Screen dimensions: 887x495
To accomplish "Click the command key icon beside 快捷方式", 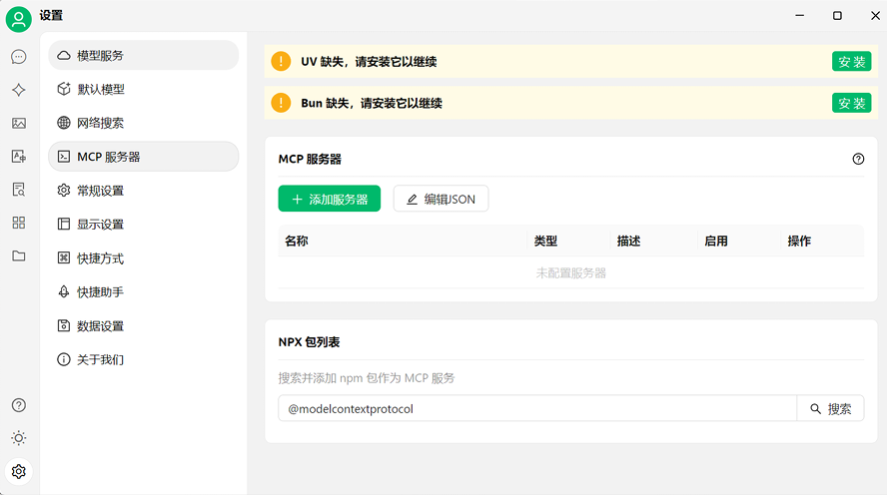I will point(64,258).
